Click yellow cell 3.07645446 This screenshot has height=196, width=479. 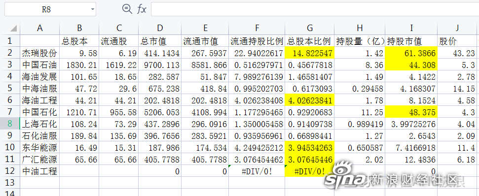pos(310,160)
